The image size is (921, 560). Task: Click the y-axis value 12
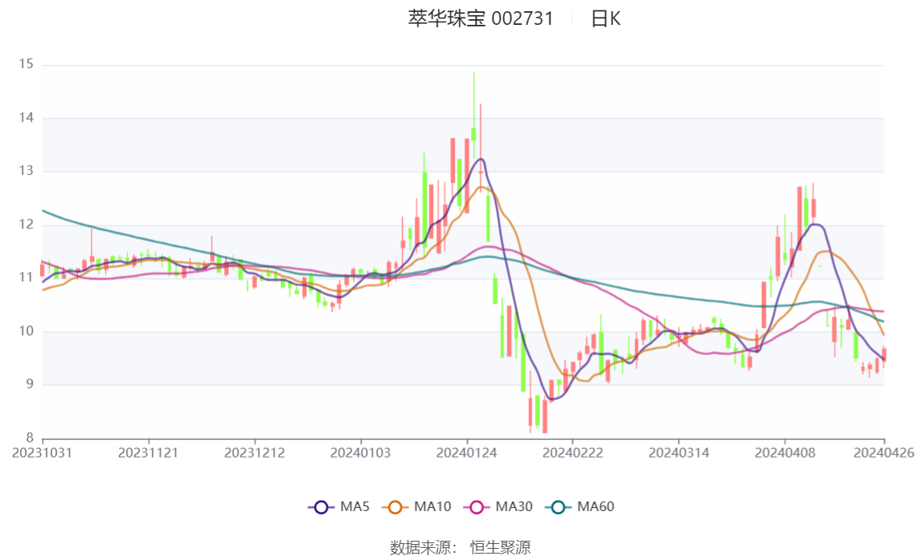(26, 224)
